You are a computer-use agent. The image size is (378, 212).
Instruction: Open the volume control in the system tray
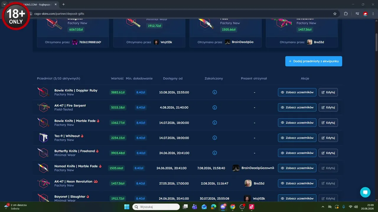click(x=356, y=207)
